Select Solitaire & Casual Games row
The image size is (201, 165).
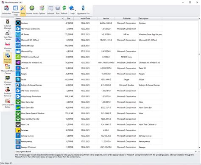tap(89, 85)
